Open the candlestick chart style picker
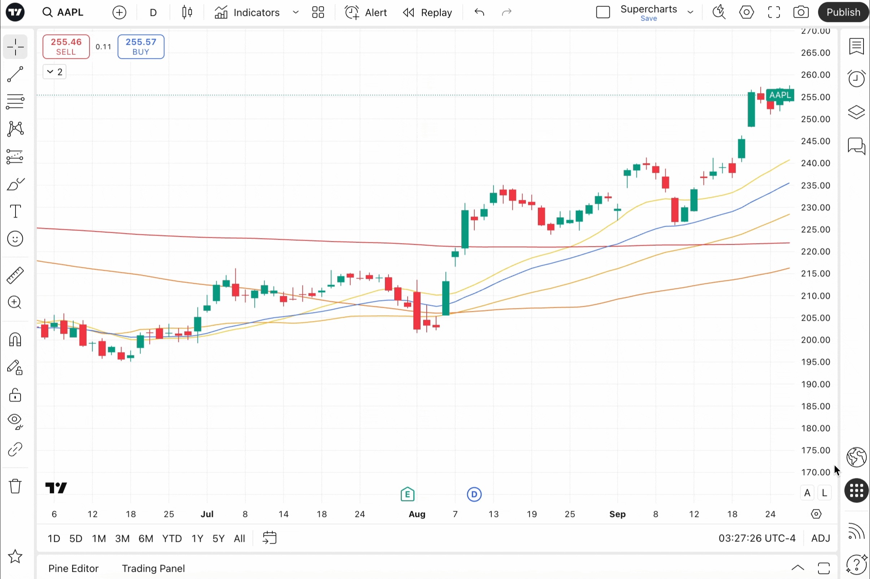 click(187, 12)
